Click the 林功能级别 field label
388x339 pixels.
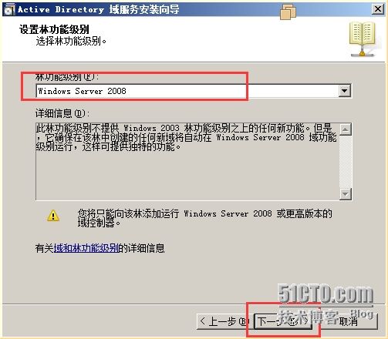(67, 76)
